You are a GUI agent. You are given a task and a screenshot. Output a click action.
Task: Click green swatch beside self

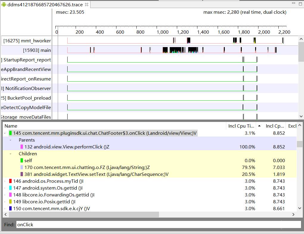(22, 160)
